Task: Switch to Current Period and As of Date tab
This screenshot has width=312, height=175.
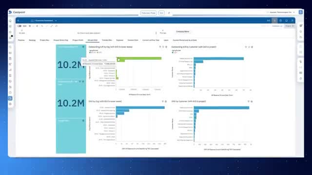Action: (185, 40)
